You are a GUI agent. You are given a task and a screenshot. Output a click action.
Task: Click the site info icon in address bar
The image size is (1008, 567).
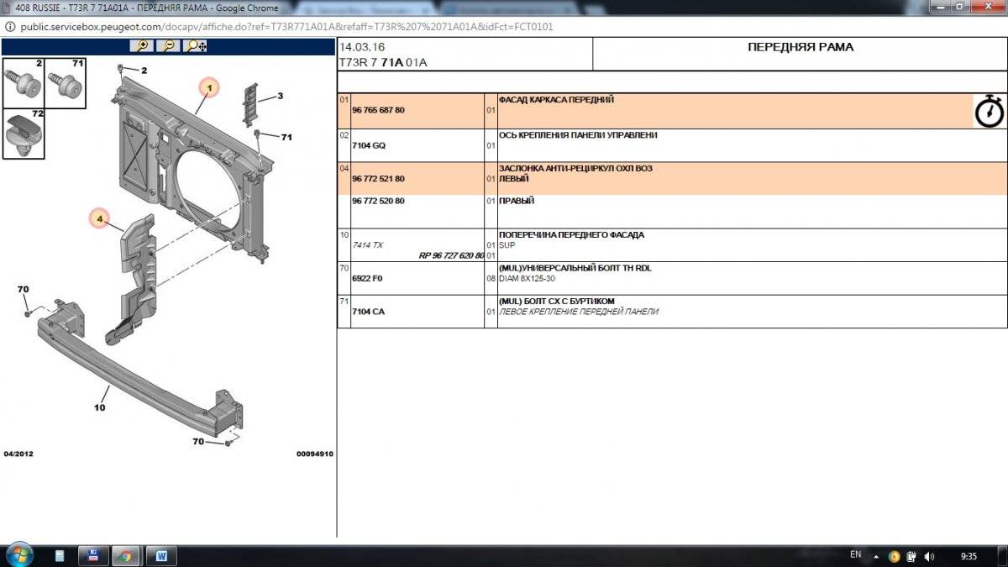coord(10,26)
